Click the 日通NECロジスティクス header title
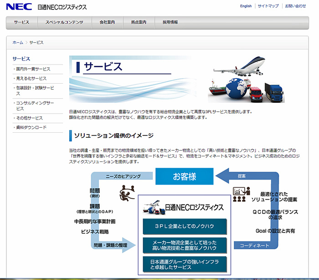 pos(62,7)
